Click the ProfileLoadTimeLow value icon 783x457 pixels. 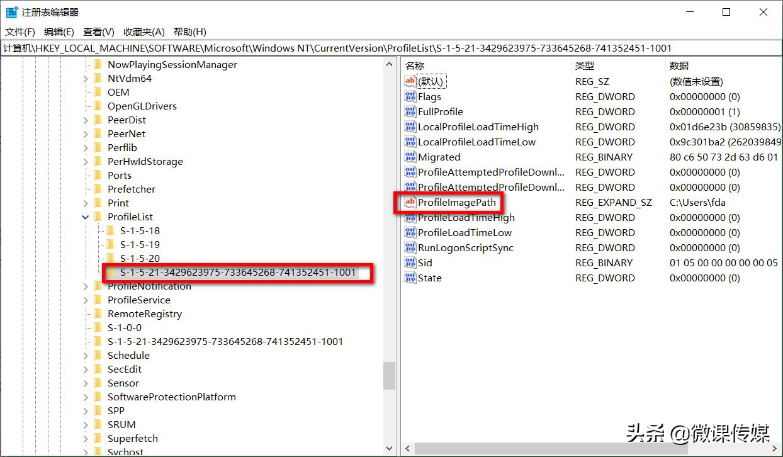pos(410,232)
